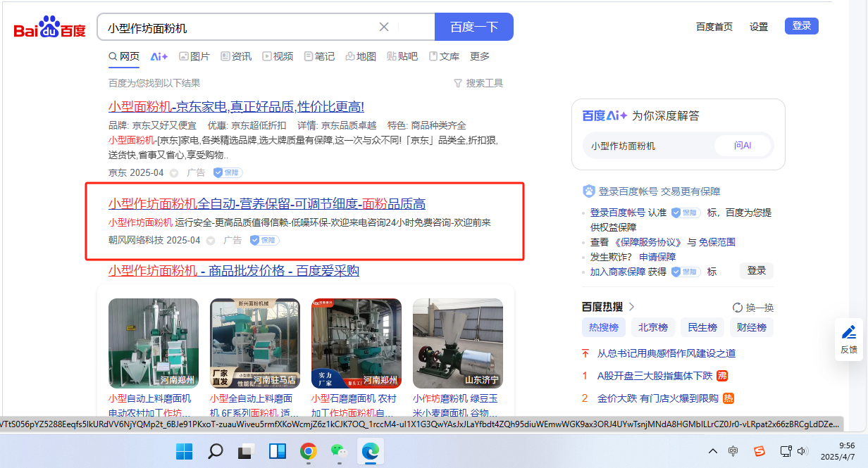Open 小型自动上料磨面机 product link
This screenshot has height=468, width=868.
(150, 405)
